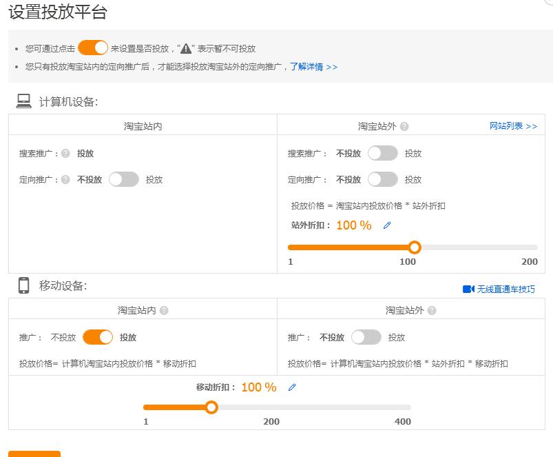Click the 站外折扣 slider handle
The height and width of the screenshot is (457, 553).
415,247
